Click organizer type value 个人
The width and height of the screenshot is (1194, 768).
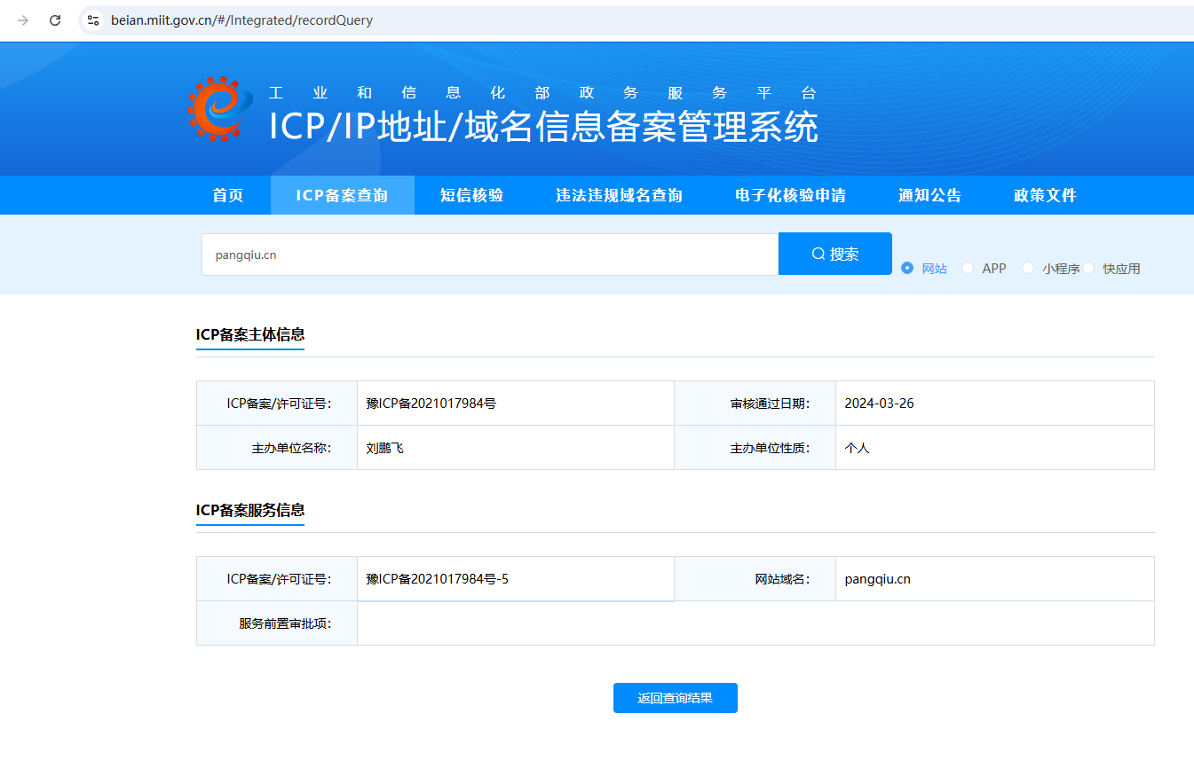tap(857, 448)
